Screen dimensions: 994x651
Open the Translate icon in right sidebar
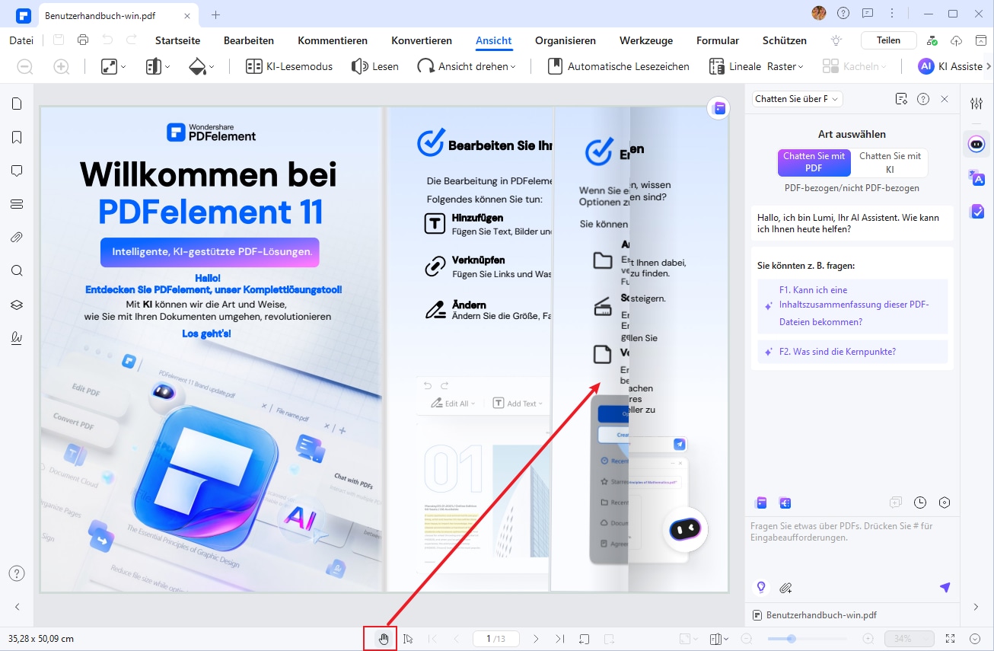(x=976, y=178)
